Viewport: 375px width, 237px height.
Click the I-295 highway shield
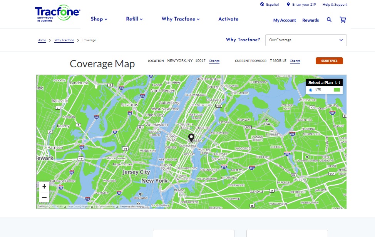point(332,113)
